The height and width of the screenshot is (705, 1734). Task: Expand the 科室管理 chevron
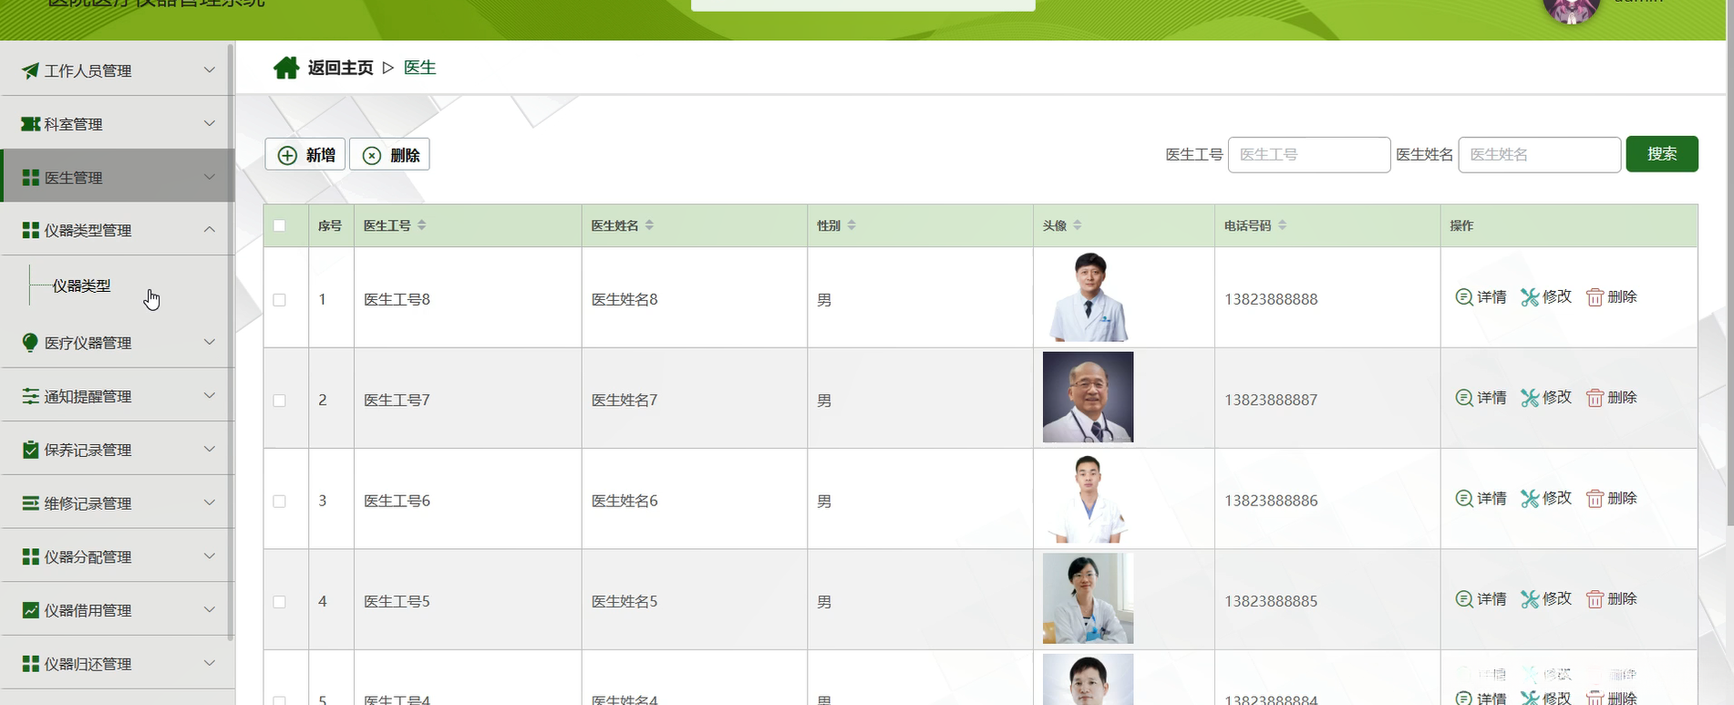point(210,123)
